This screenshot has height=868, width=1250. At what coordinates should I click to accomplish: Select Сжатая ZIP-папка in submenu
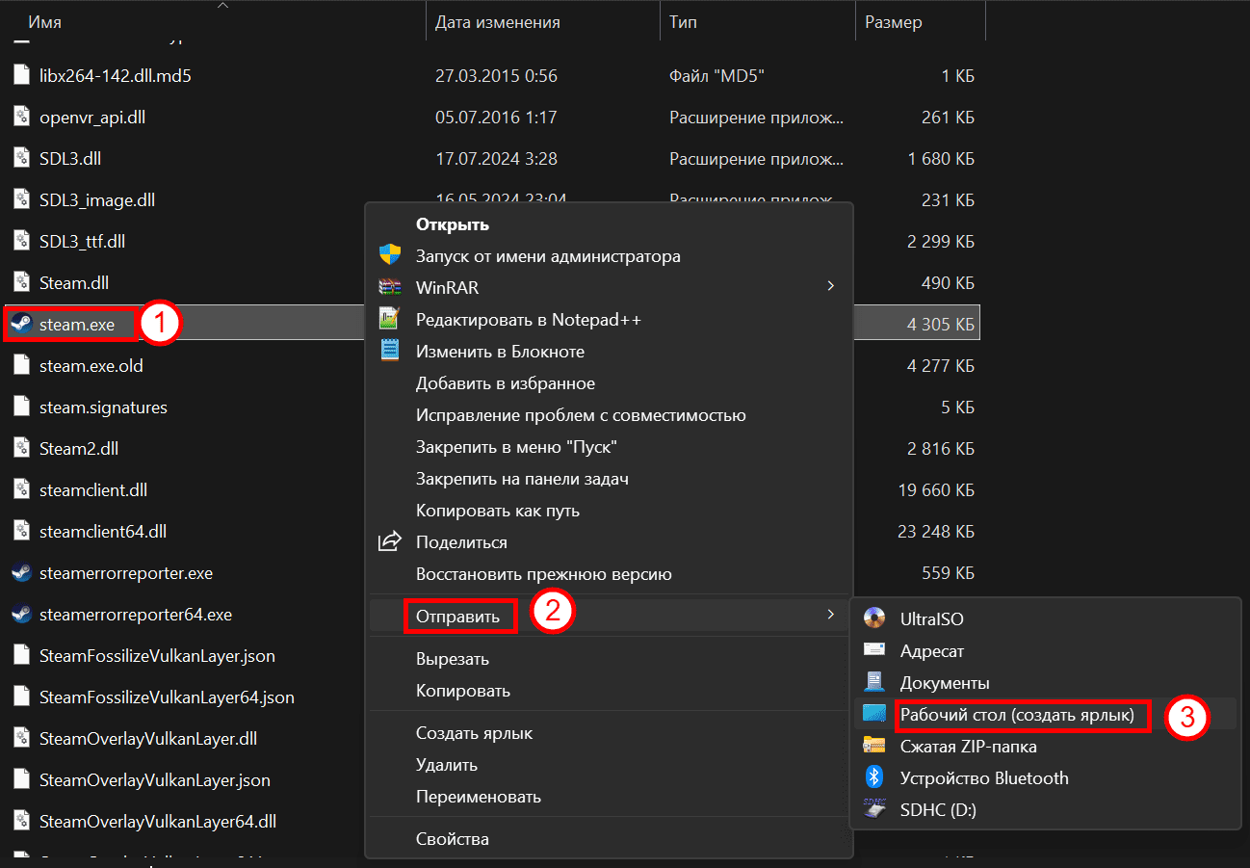coord(969,747)
